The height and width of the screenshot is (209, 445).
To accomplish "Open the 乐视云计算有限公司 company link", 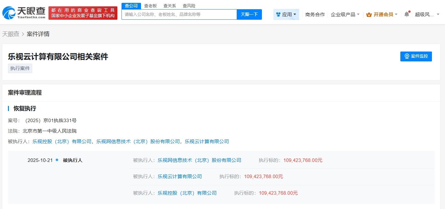I will pos(206,141).
